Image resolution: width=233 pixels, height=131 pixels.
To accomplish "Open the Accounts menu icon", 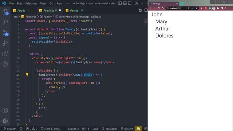I will point(5,111).
